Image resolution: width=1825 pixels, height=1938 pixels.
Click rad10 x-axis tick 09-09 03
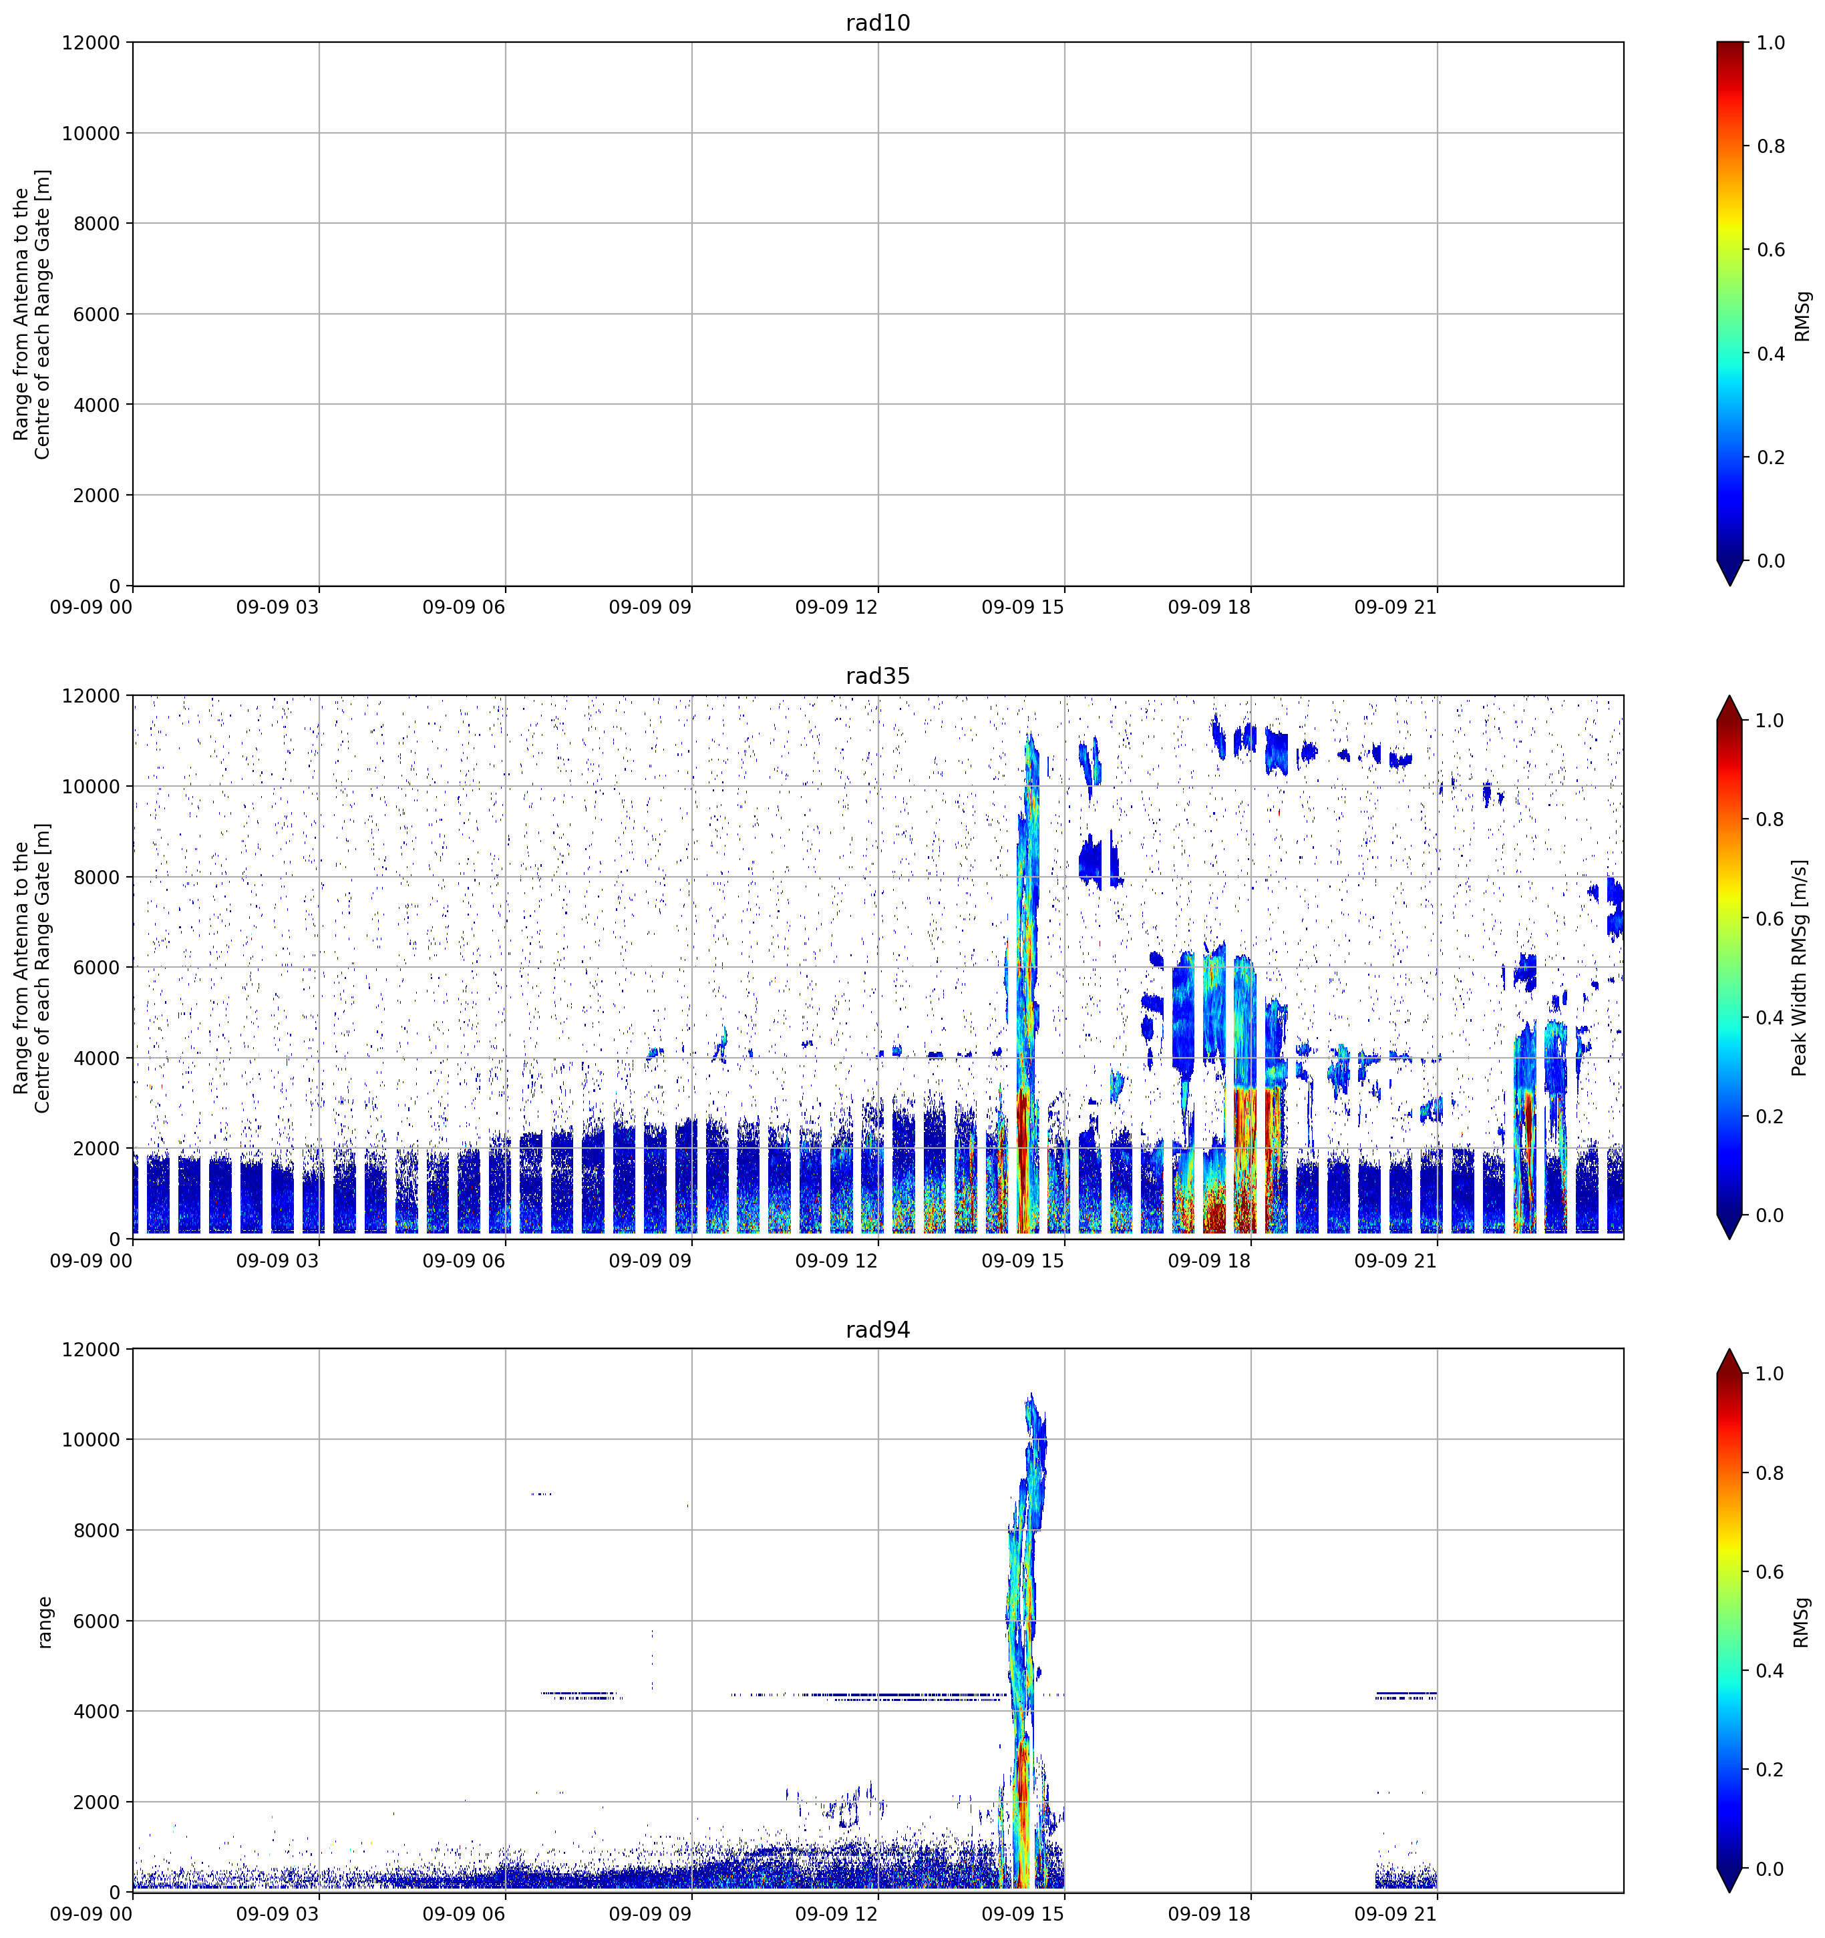(x=277, y=607)
